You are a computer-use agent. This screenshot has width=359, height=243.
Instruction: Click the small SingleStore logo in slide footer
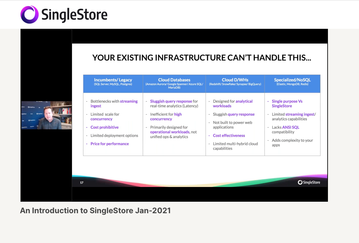(309, 182)
